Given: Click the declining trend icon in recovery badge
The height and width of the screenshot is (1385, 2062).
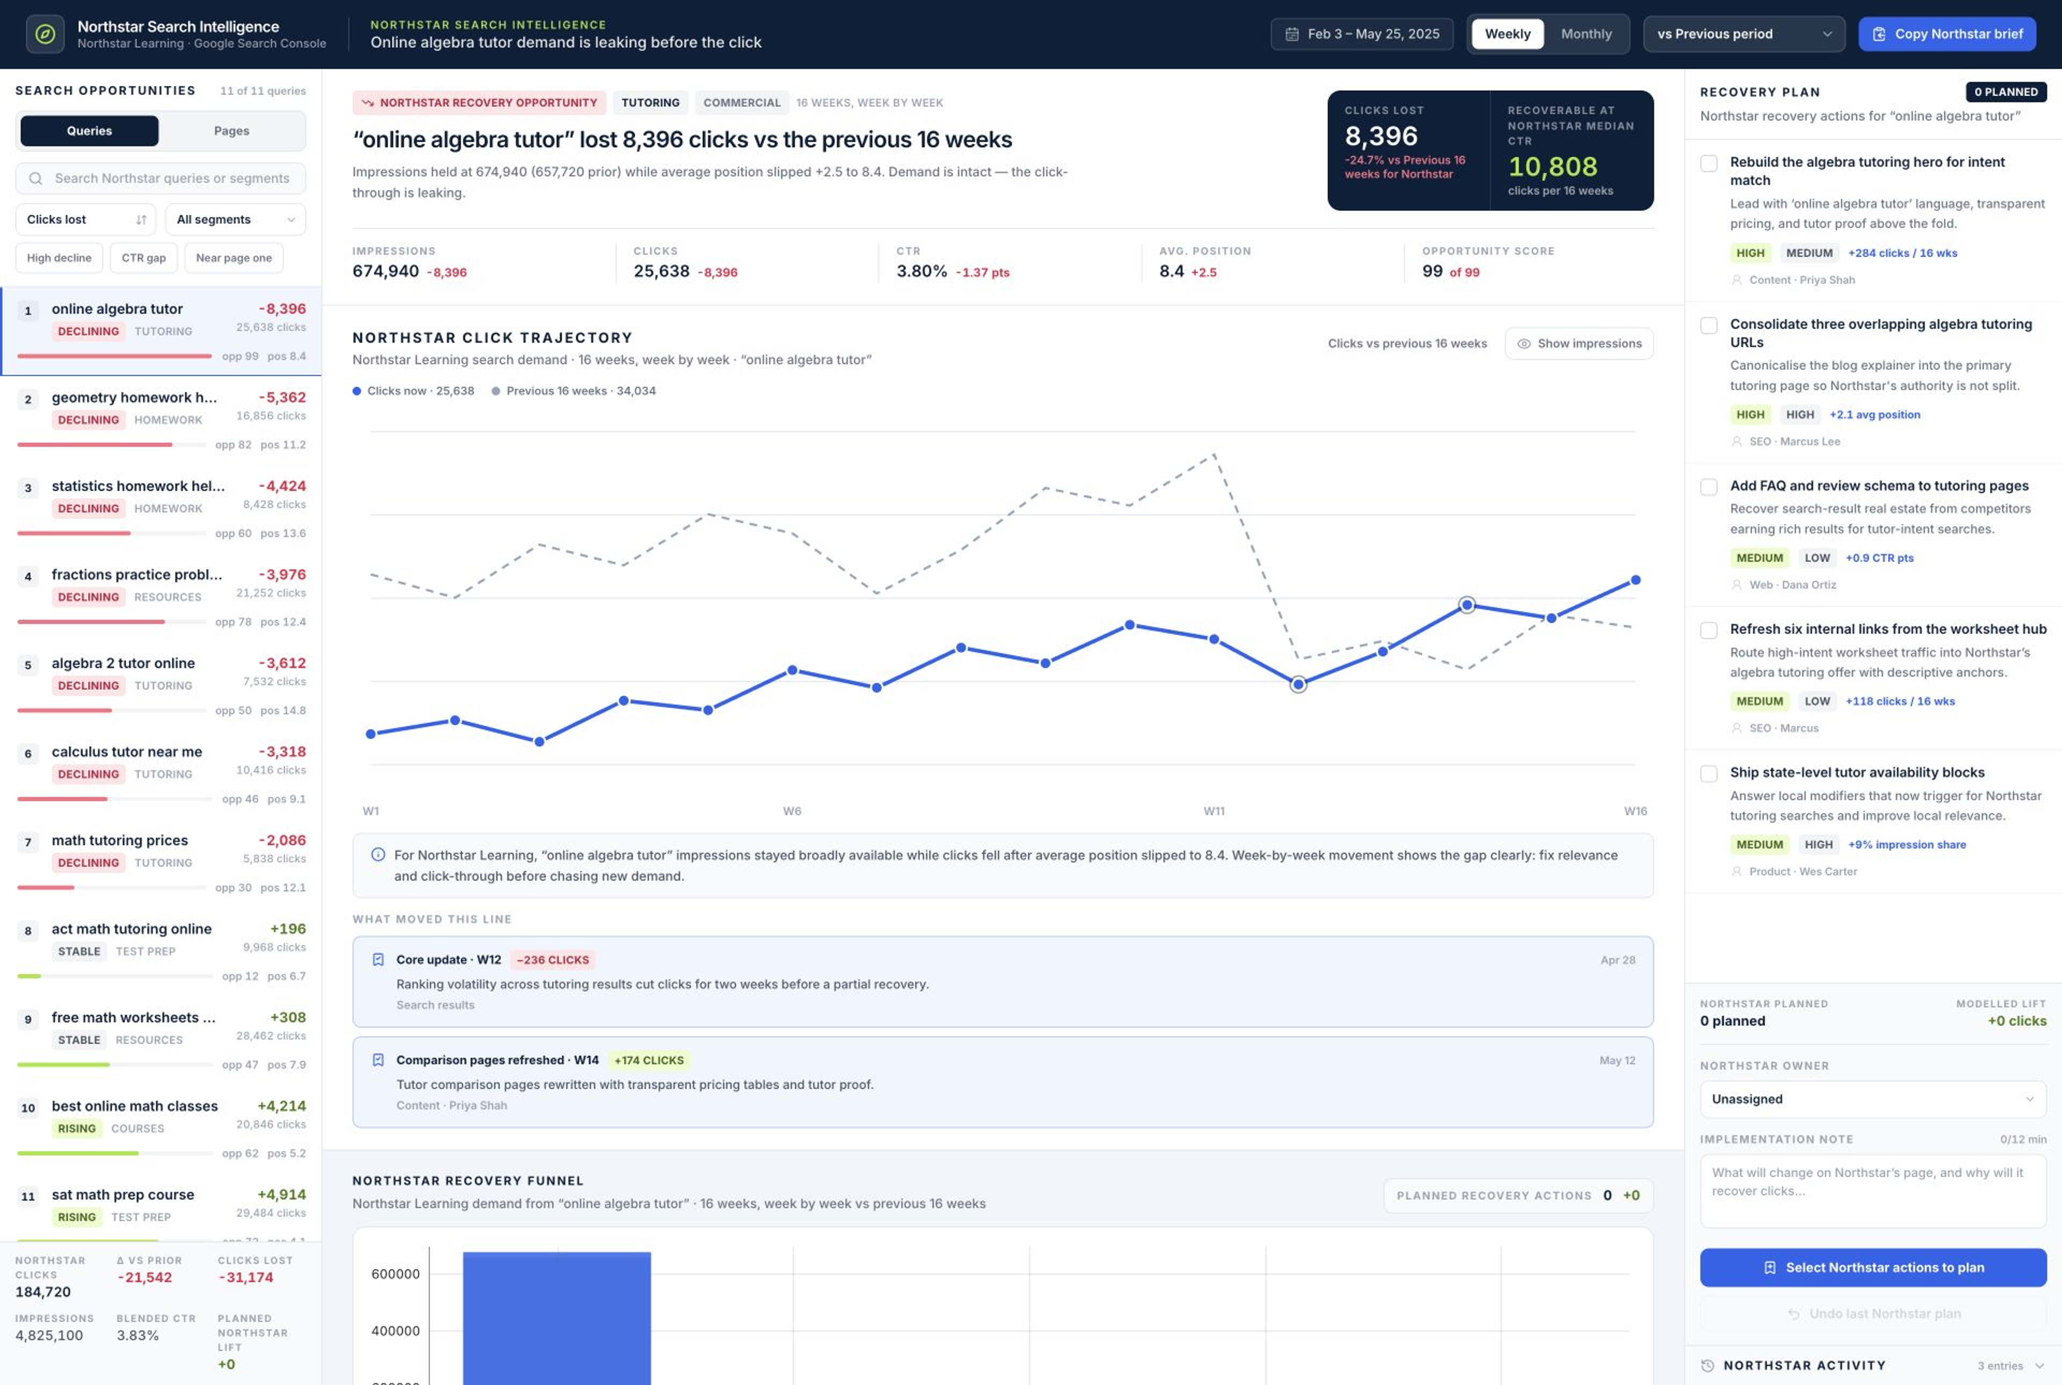Looking at the screenshot, I should (367, 104).
